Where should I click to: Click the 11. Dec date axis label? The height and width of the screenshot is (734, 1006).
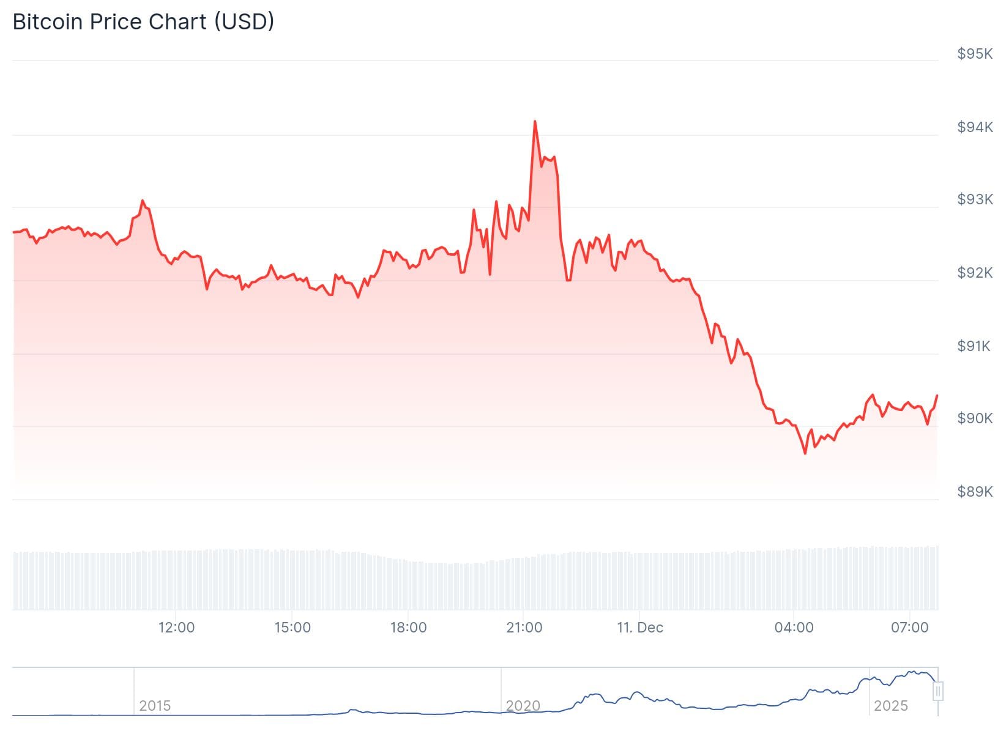(x=640, y=628)
